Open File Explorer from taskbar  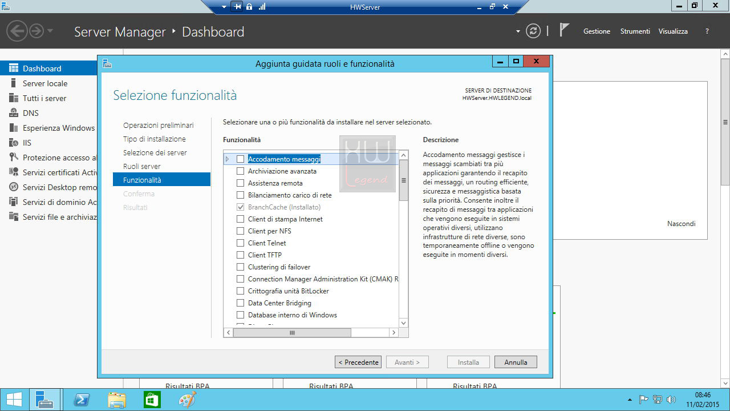117,400
